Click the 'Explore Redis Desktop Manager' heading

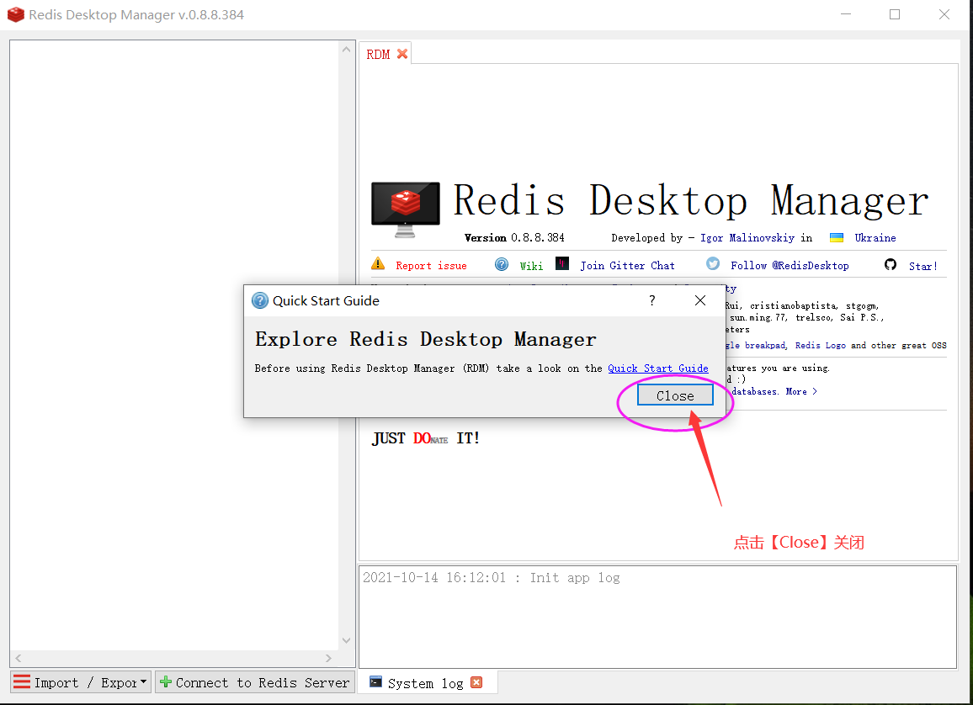point(426,340)
